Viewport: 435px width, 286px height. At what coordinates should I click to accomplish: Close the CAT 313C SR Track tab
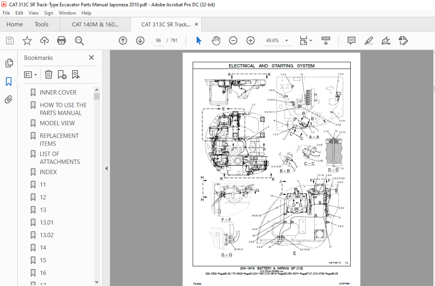pyautogui.click(x=196, y=24)
